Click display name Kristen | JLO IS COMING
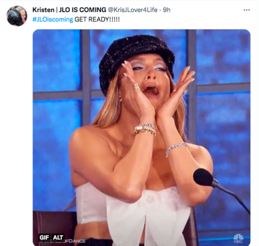 click(69, 10)
